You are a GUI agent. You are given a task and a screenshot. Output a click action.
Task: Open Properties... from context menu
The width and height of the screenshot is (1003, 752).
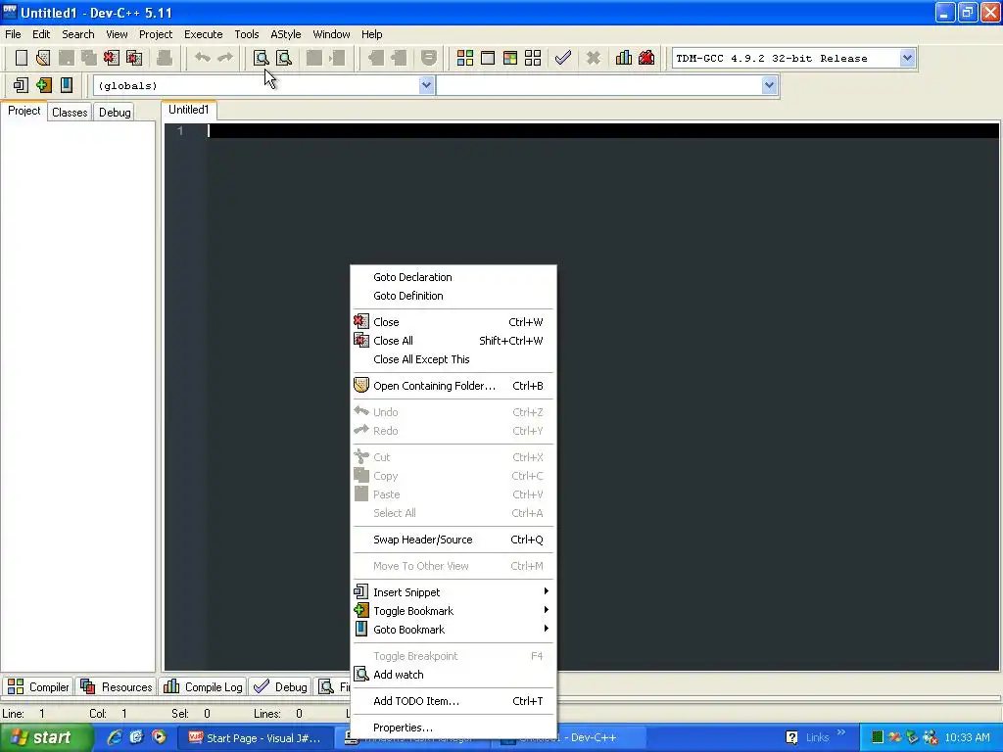coord(453,728)
